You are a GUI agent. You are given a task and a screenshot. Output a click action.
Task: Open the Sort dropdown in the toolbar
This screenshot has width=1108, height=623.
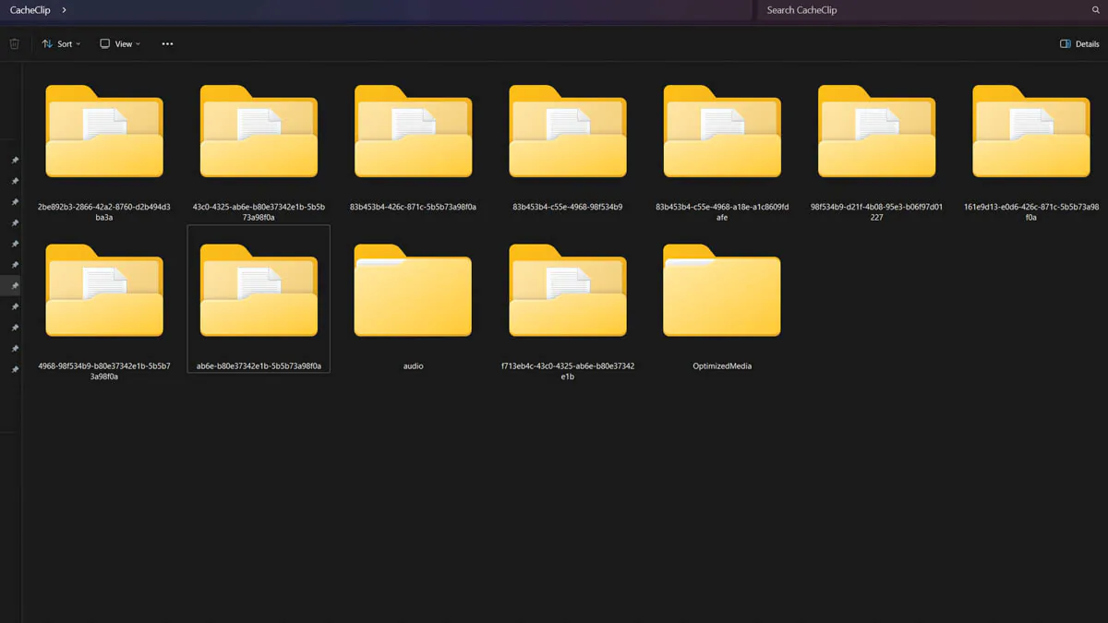point(61,44)
